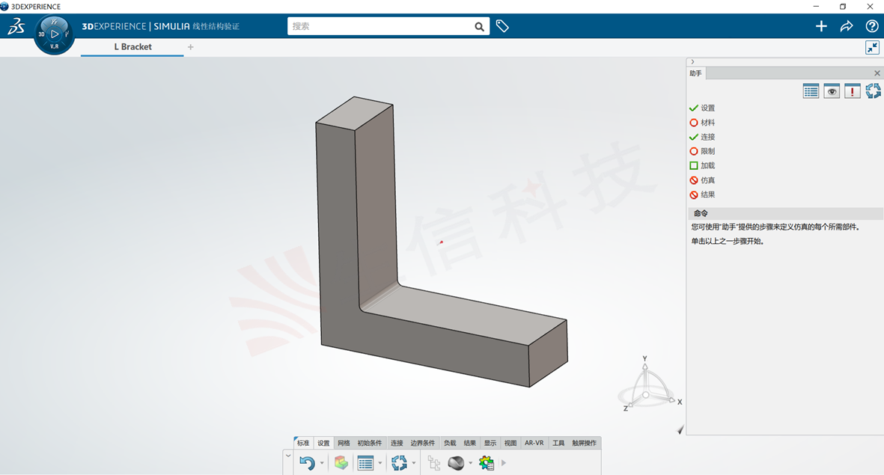This screenshot has height=475, width=884.
Task: Click the 命令 section header in the assistant panel
Action: (x=785, y=213)
